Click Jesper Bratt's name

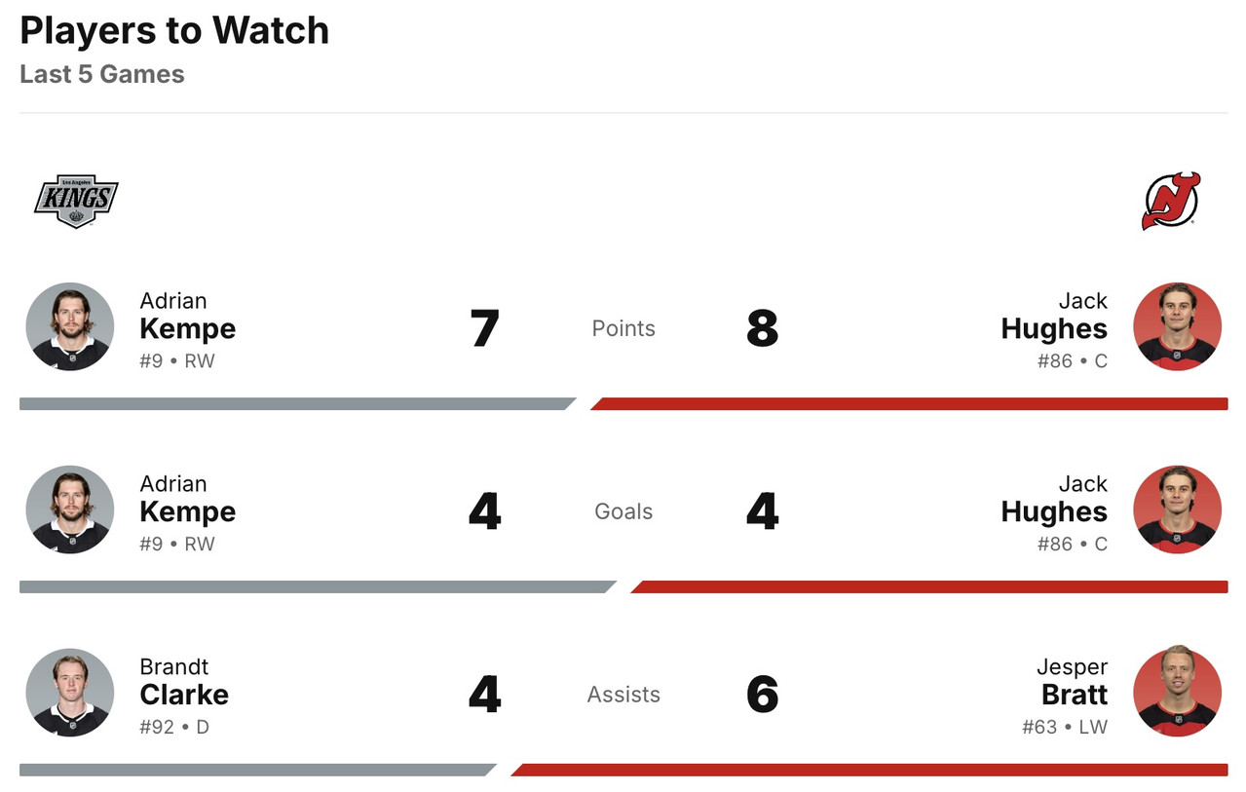1073,683
